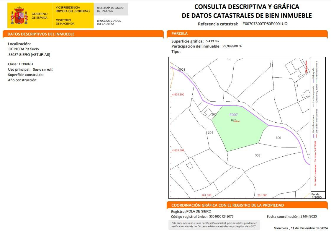The height and width of the screenshot is (232, 331).
Task: Click the small building outline in parcel 306
Action: [208, 112]
